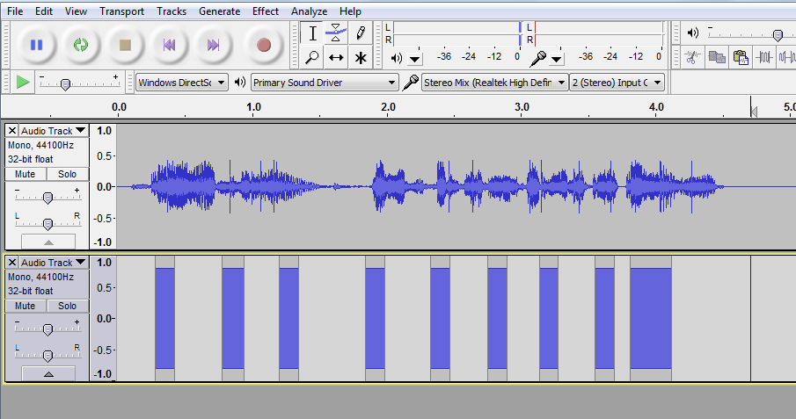
Task: Collapse the second audio track
Action: pyautogui.click(x=48, y=374)
